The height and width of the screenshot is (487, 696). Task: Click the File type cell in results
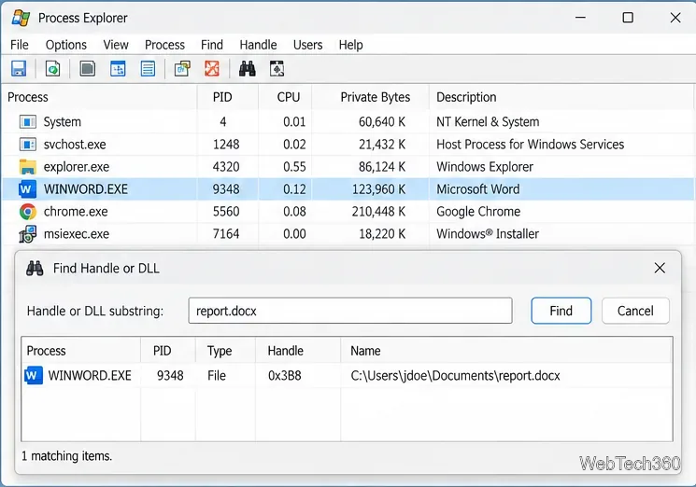217,375
